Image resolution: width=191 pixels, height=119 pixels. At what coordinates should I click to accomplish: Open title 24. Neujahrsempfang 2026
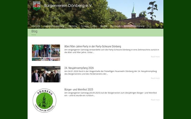pos(79,68)
